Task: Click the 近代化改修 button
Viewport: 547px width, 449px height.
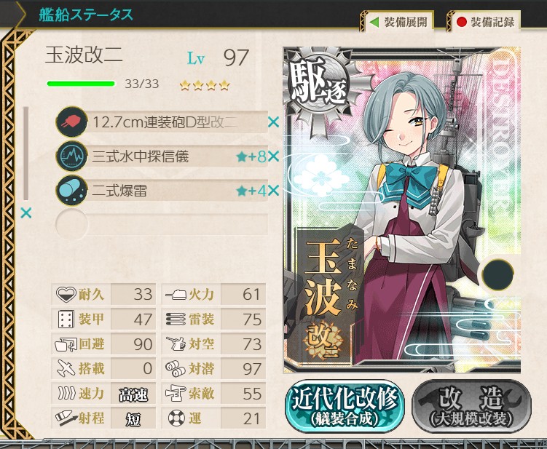Action: [345, 407]
